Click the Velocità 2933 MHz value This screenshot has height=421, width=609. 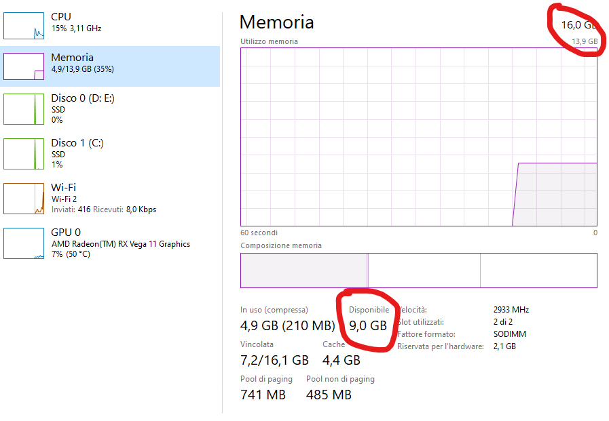[511, 310]
